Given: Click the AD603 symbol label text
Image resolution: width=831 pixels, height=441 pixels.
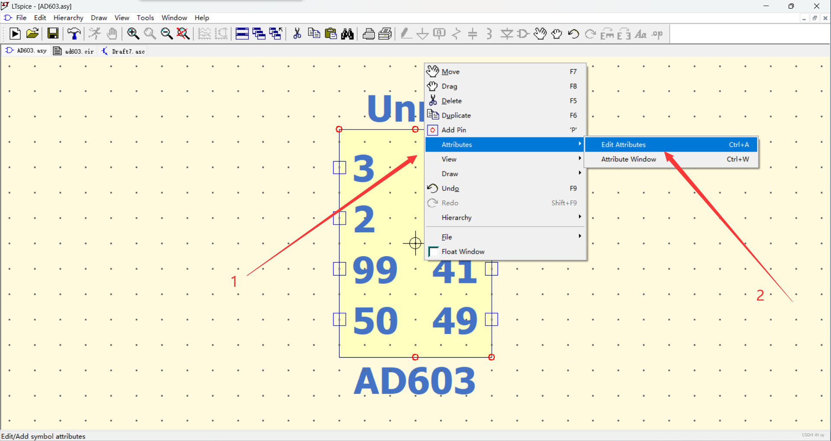Looking at the screenshot, I should click(x=414, y=381).
